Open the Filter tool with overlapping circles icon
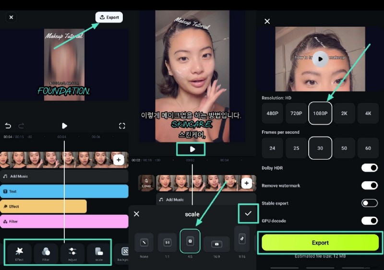 (x=46, y=253)
